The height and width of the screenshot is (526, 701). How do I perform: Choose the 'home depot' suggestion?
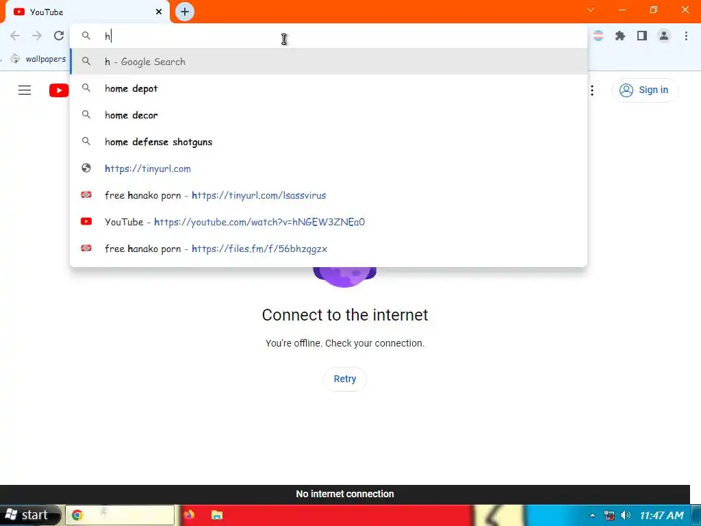coord(329,88)
